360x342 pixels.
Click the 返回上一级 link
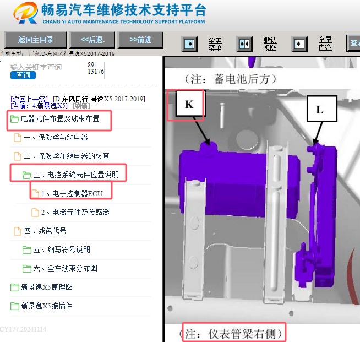coord(29,99)
